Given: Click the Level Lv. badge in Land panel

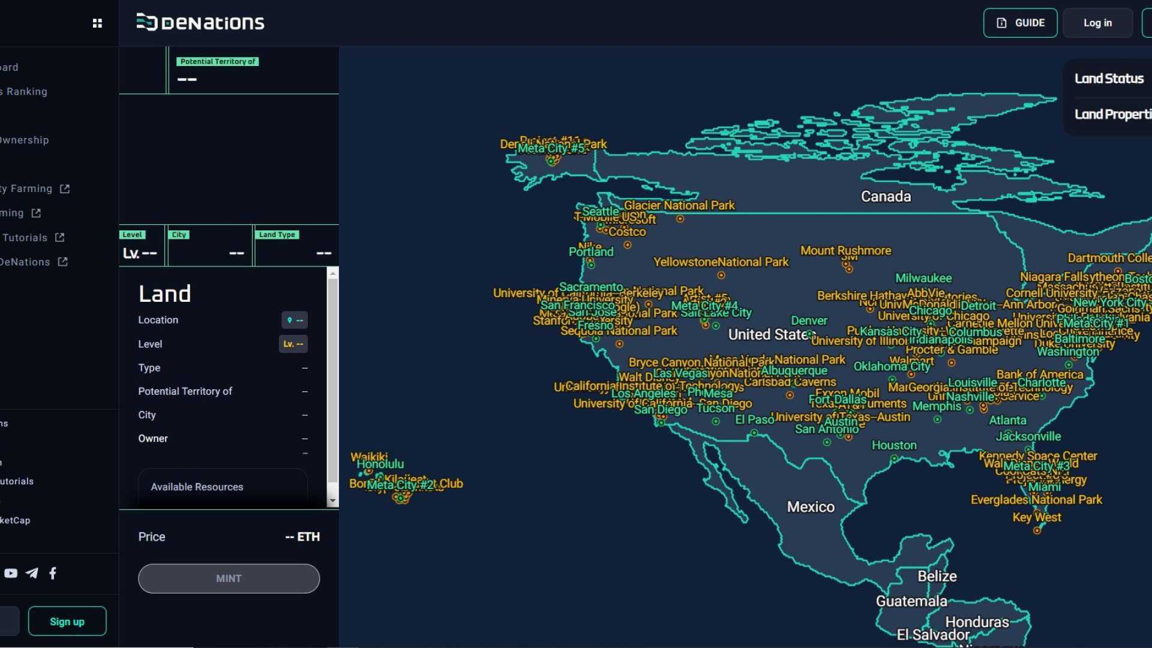Looking at the screenshot, I should click(x=293, y=344).
